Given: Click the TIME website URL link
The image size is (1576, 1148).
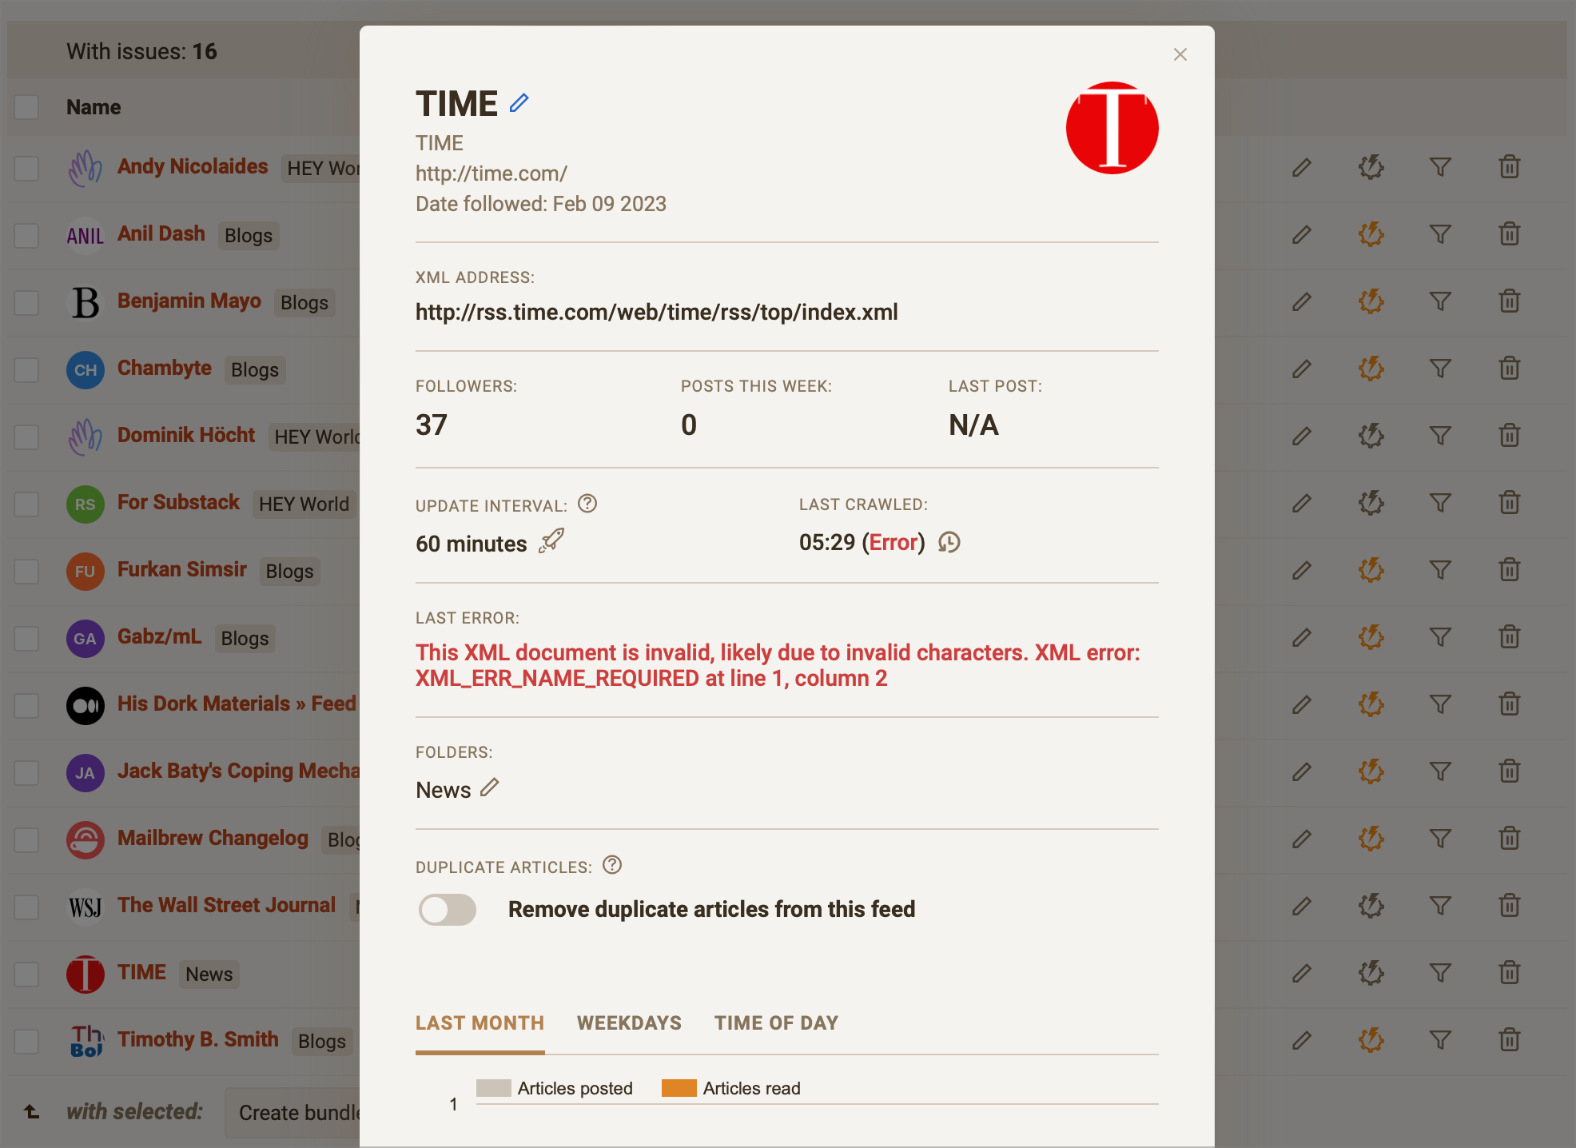Looking at the screenshot, I should click(x=489, y=173).
